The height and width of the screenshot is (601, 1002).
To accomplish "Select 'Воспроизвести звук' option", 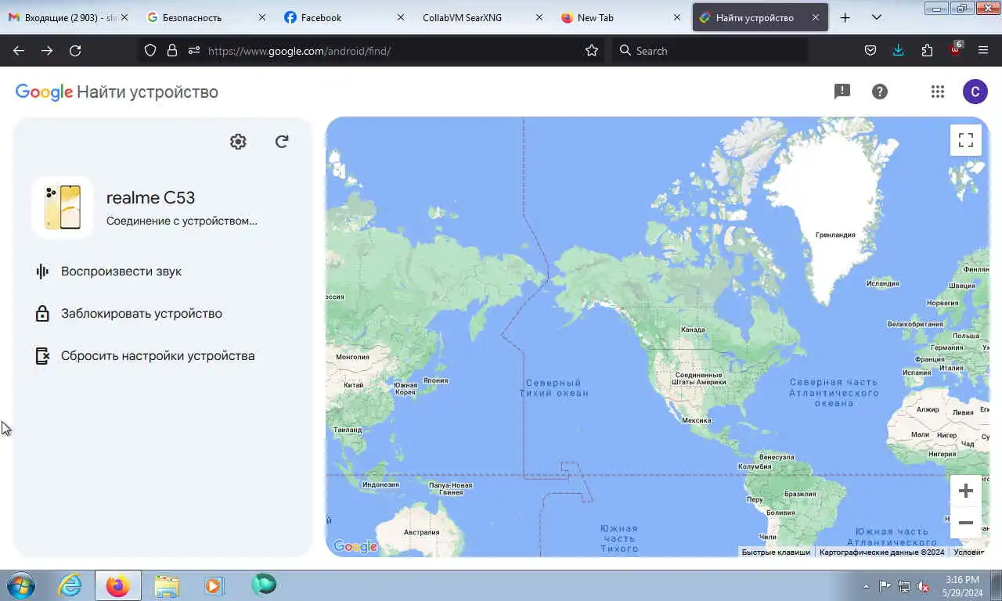I will (x=121, y=272).
